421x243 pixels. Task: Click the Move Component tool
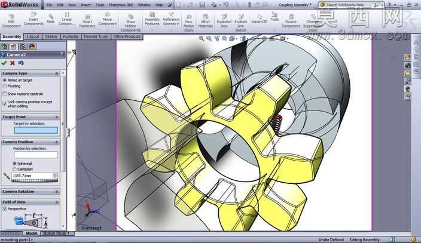point(107,19)
